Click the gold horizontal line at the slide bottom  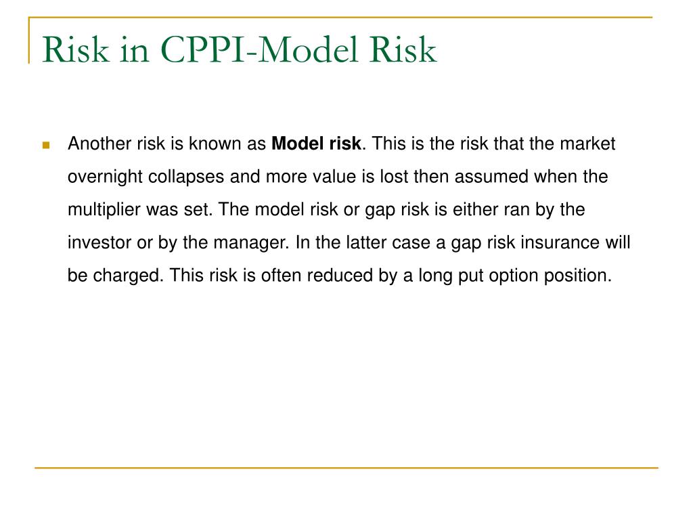click(346, 467)
